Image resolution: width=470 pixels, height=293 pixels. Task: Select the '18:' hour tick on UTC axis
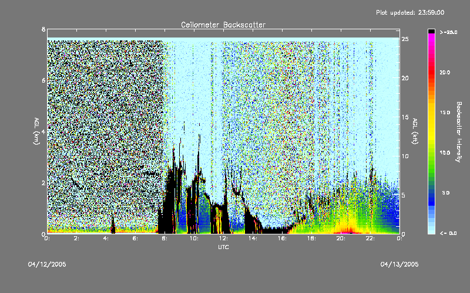point(311,239)
